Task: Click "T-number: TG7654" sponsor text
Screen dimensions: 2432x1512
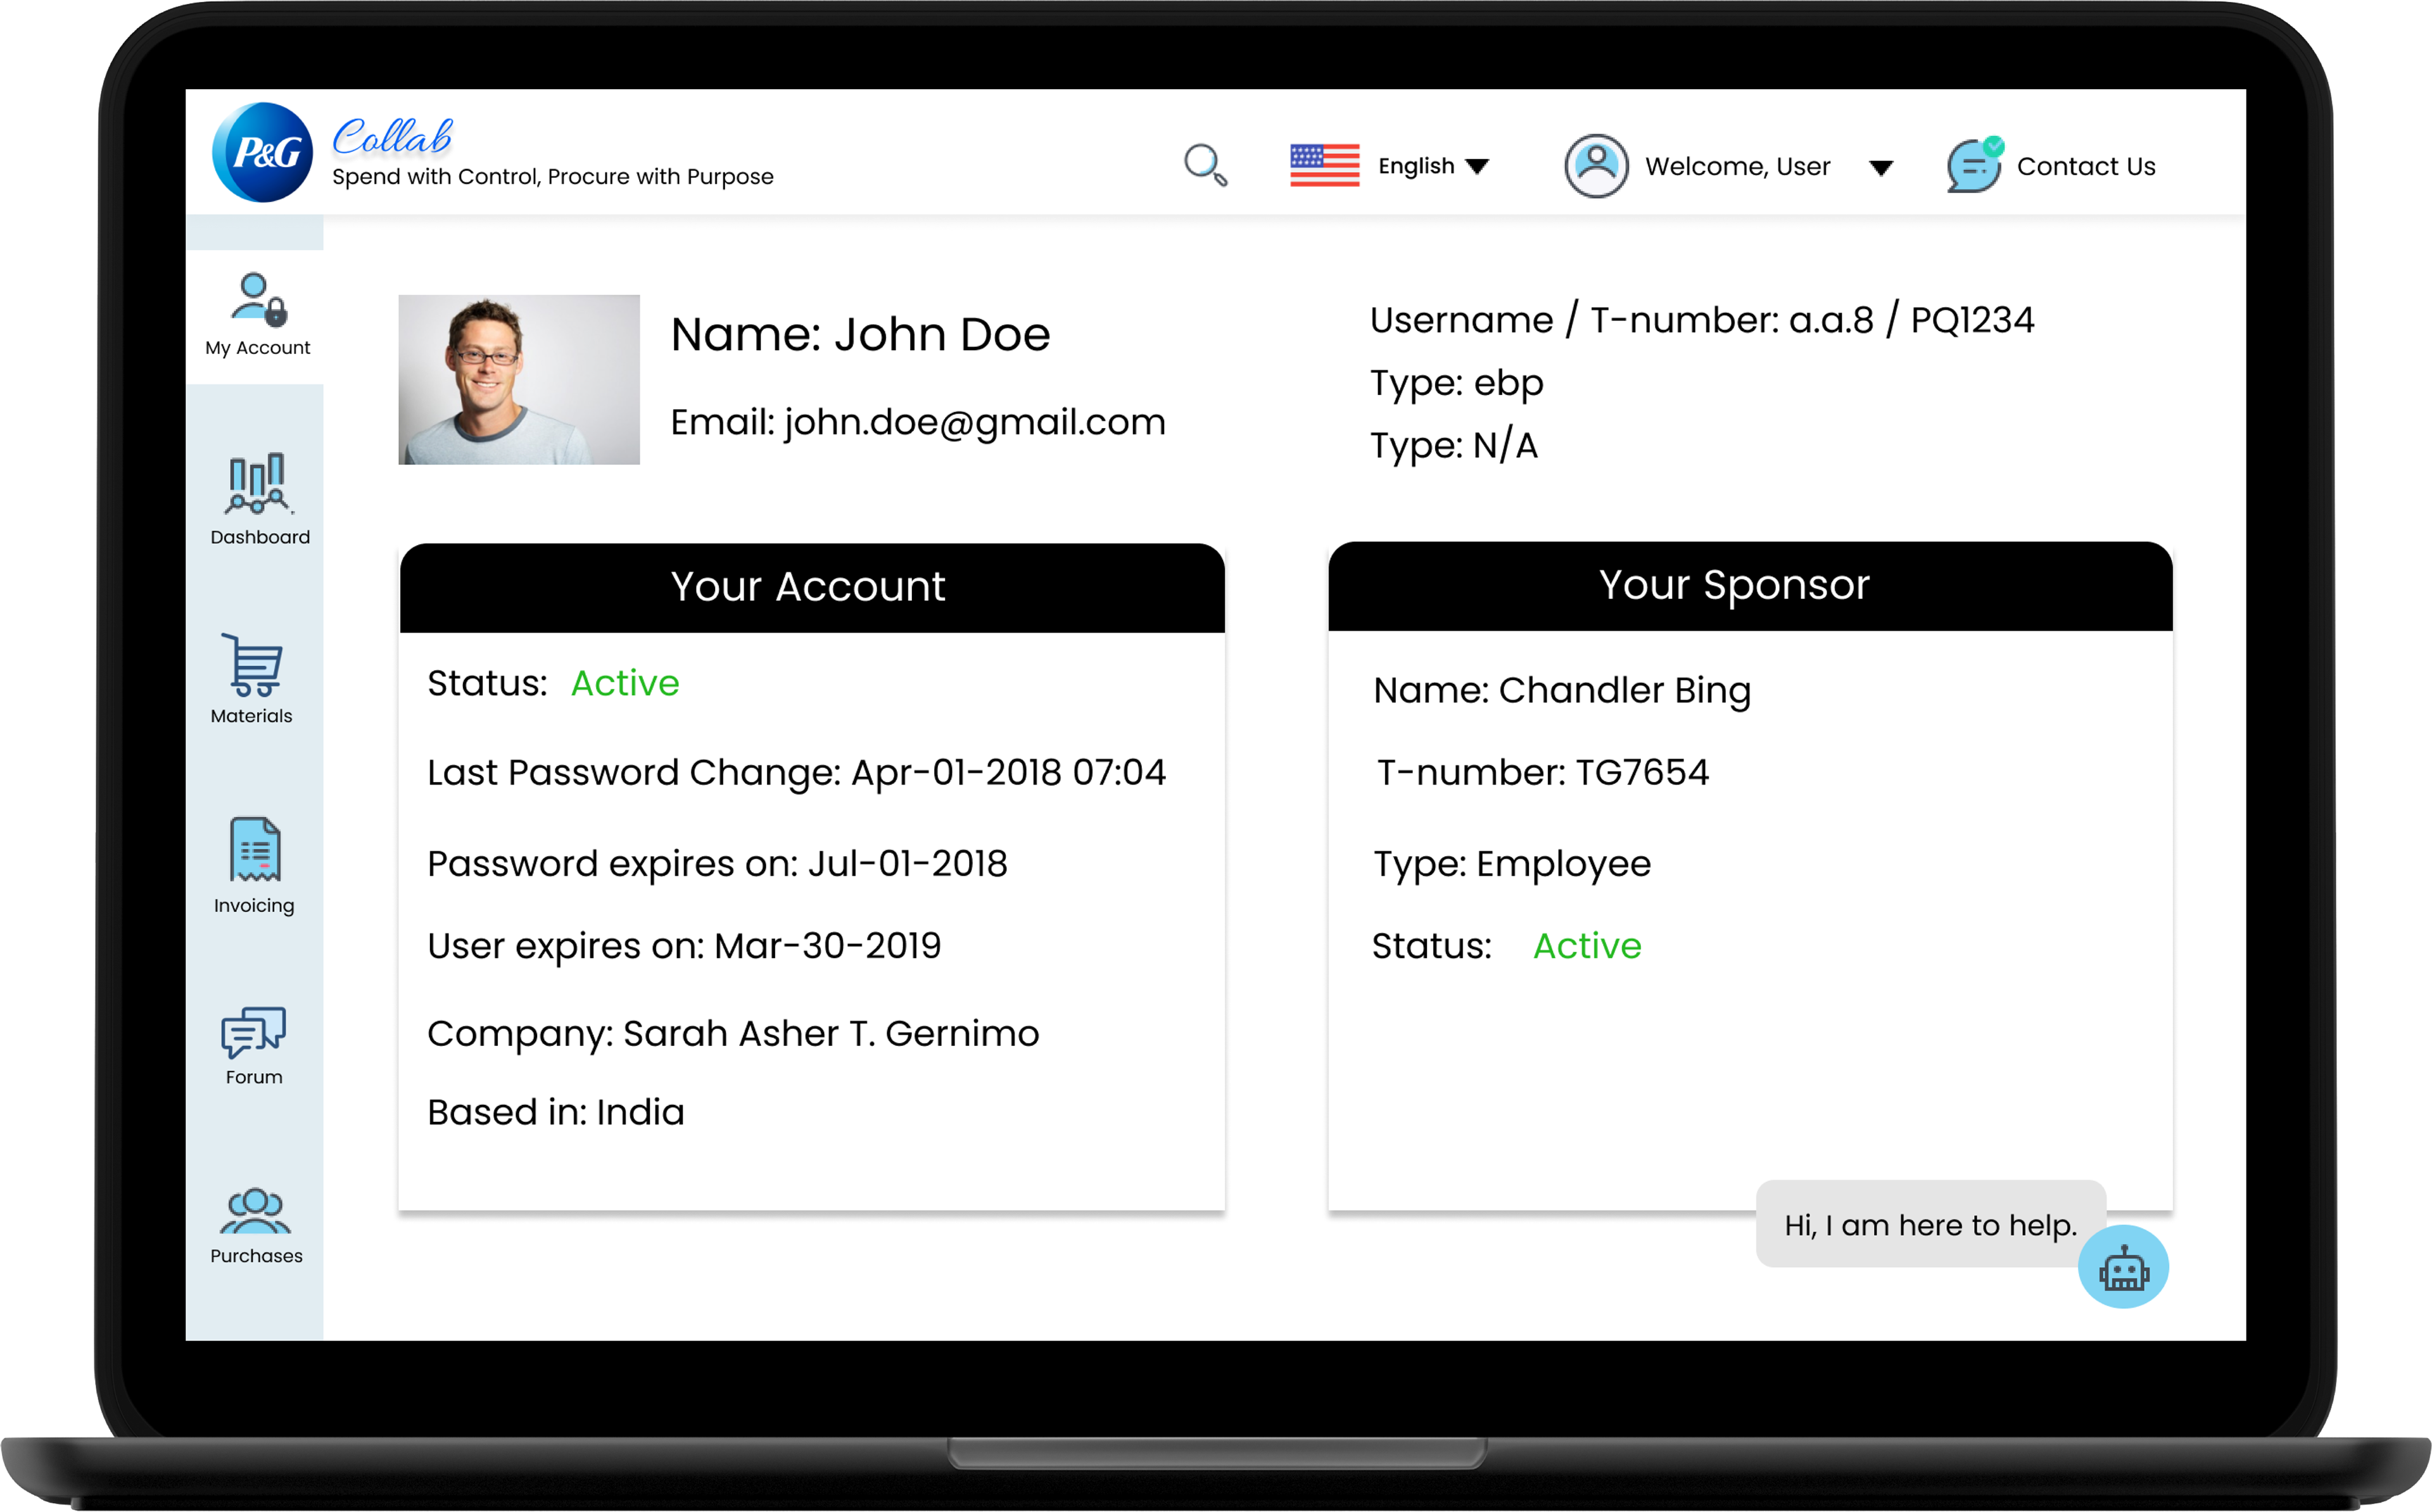Action: click(x=1542, y=773)
